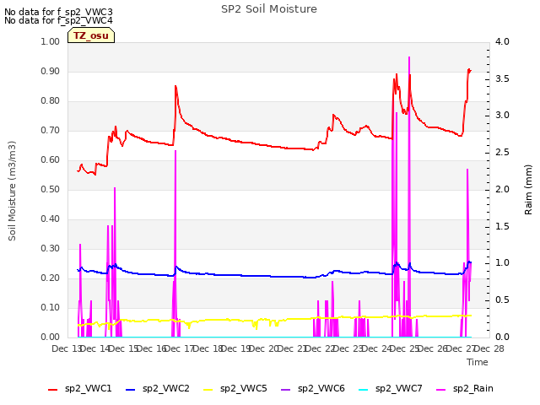Click the 0.30 left axis tick label
The height and width of the screenshot is (405, 540).
[x=51, y=249]
